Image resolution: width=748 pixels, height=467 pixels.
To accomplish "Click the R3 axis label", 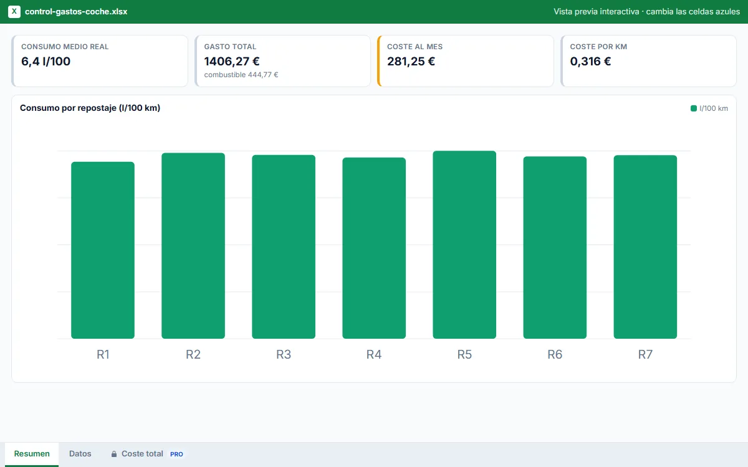I will pos(284,354).
